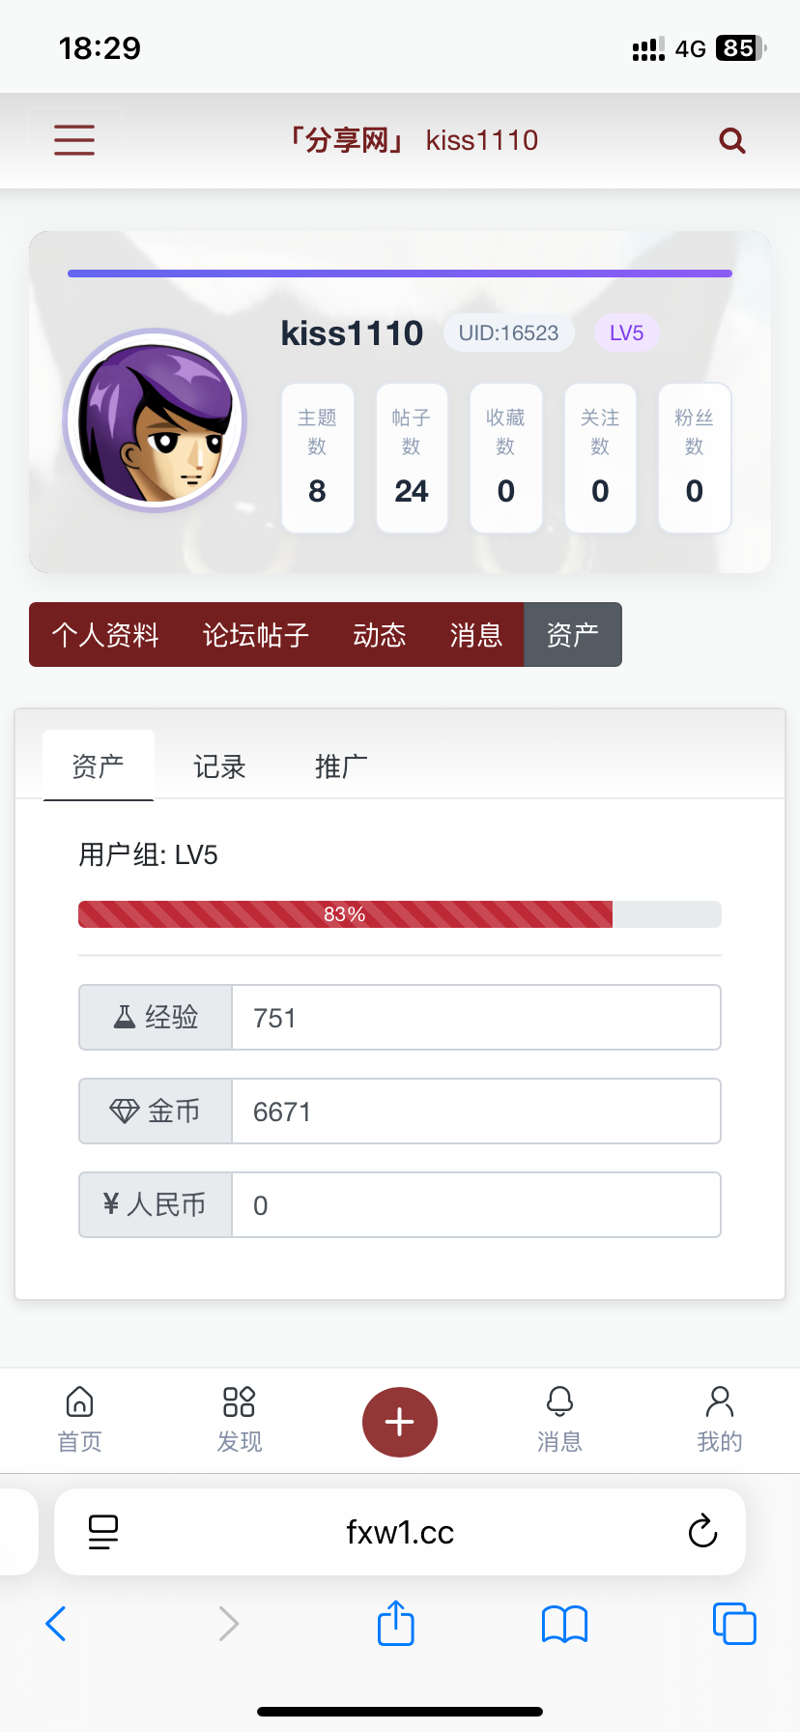Reload the page in Safari
Viewport: 800px width, 1732px height.
[x=702, y=1532]
